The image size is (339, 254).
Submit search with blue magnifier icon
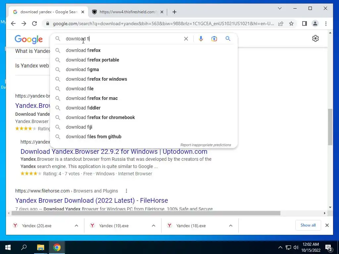[x=228, y=39]
